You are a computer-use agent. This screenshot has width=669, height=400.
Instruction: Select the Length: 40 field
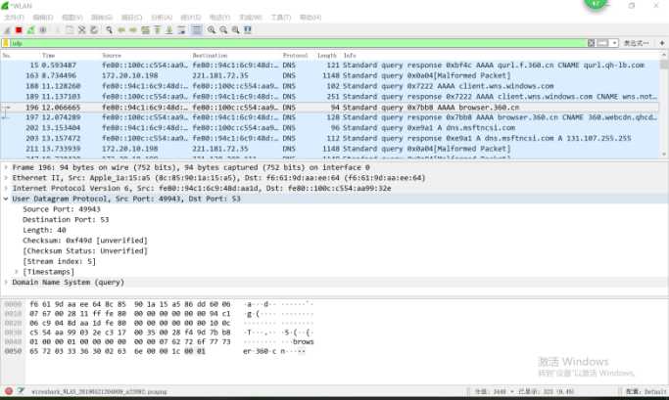coord(44,230)
